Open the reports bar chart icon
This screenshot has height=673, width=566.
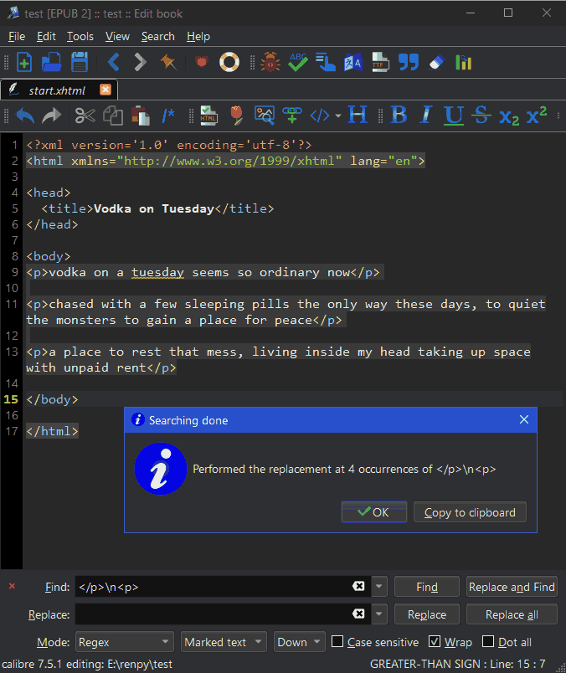pos(464,62)
